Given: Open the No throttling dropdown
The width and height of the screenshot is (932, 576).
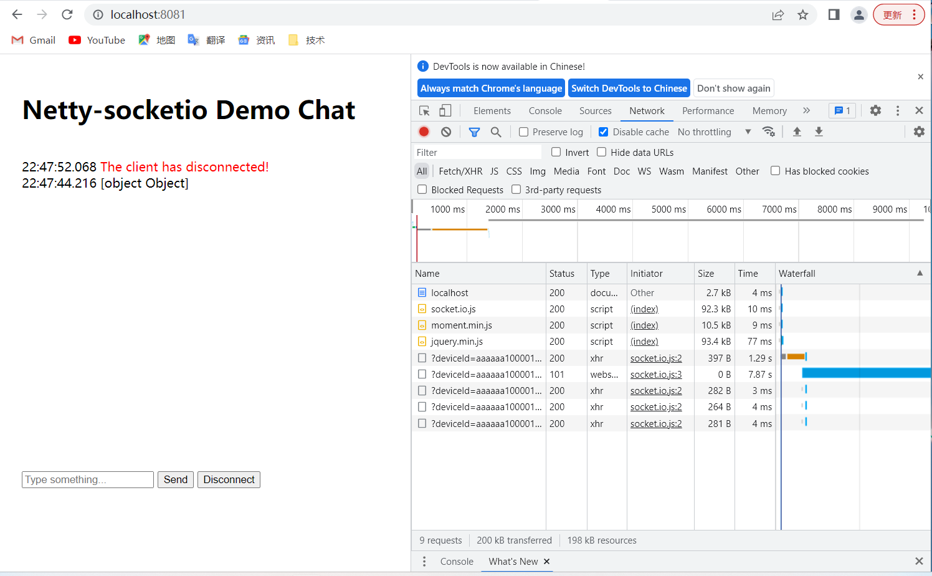Looking at the screenshot, I should coord(714,132).
